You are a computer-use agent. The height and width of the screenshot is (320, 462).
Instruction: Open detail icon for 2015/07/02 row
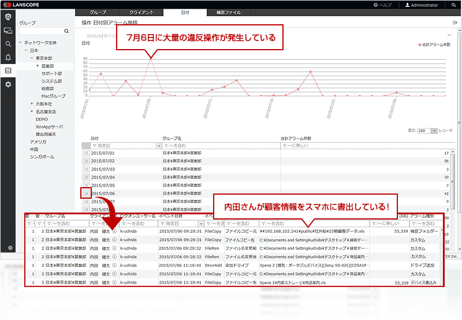pyautogui.click(x=86, y=161)
